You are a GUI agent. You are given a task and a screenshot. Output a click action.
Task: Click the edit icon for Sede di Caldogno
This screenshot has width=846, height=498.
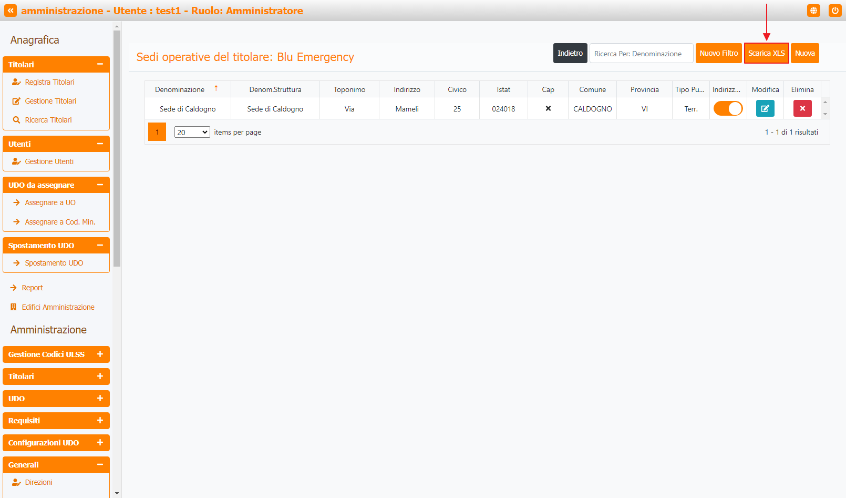click(x=765, y=108)
